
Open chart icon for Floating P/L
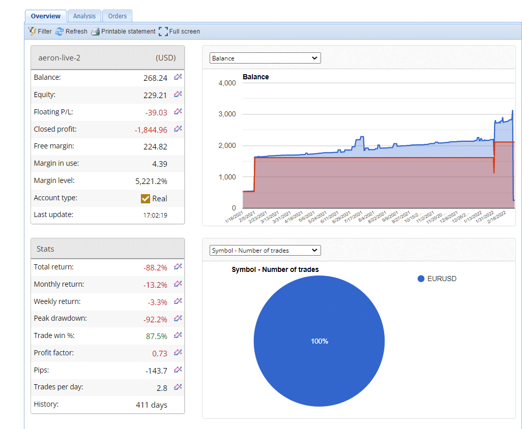coord(178,112)
